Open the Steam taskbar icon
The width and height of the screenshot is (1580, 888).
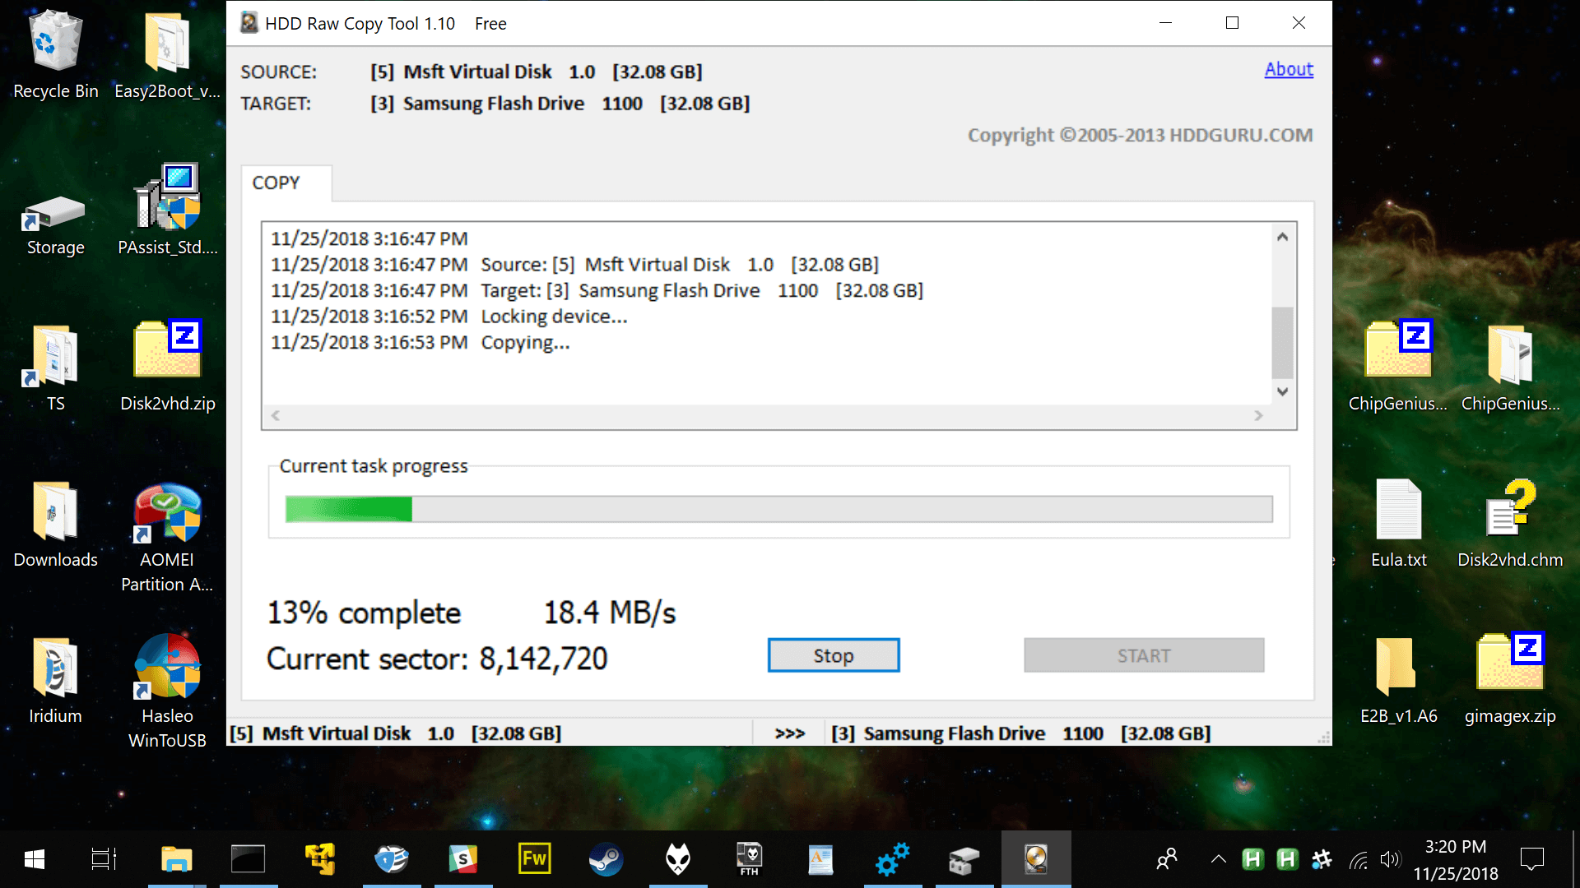[x=606, y=859]
